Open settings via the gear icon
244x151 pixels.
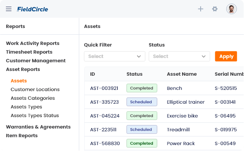pos(215,9)
